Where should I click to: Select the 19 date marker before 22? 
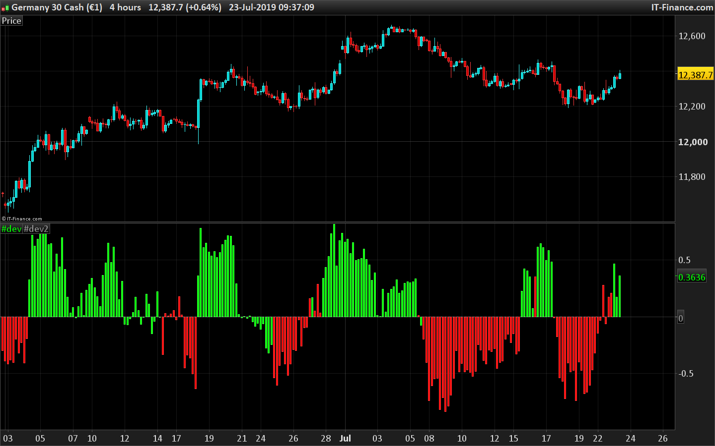579,438
